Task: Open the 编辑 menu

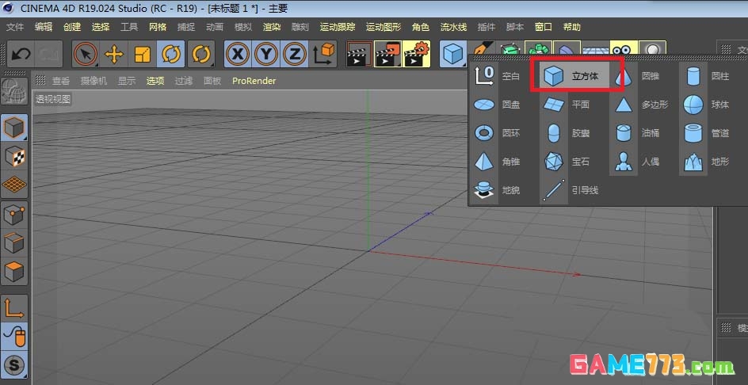Action: pyautogui.click(x=44, y=27)
